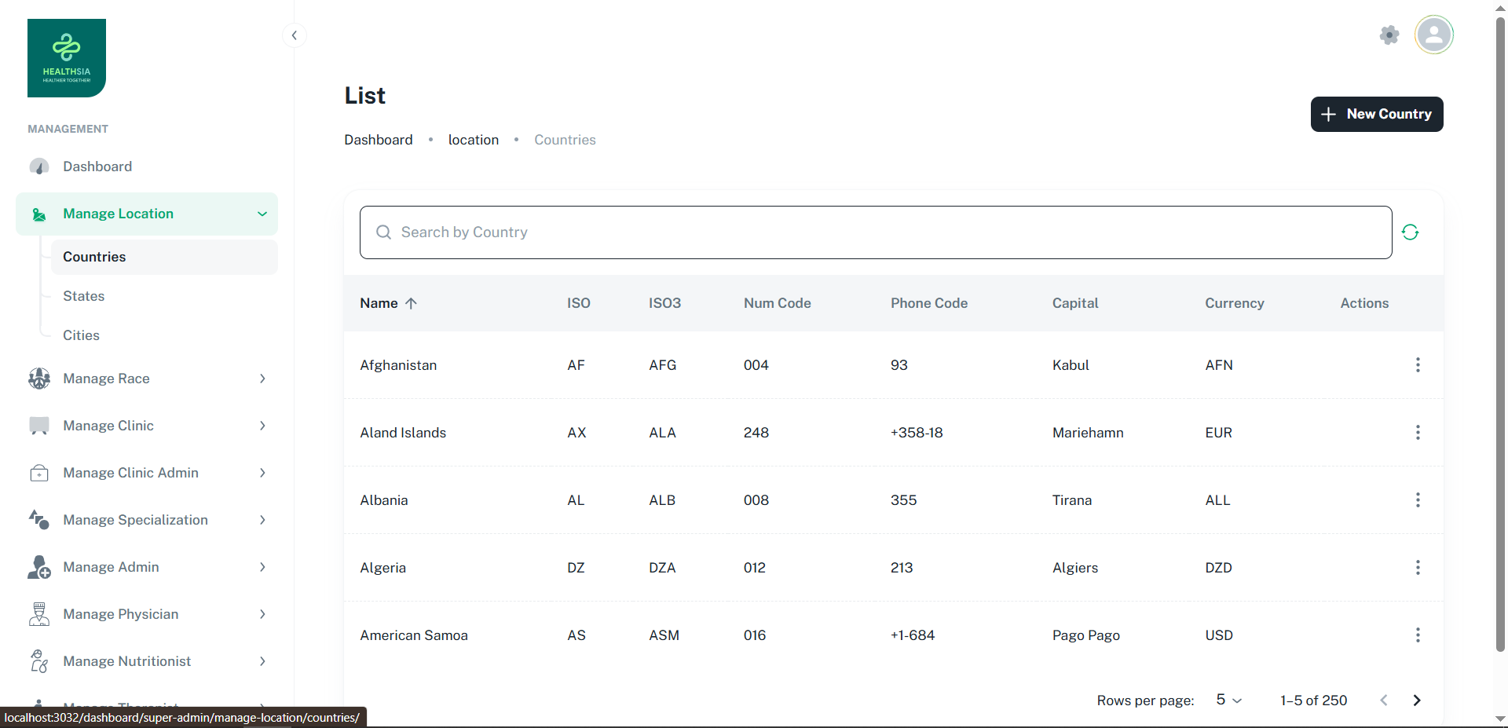
Task: Collapse sidebar with the arrow button
Action: (x=294, y=35)
